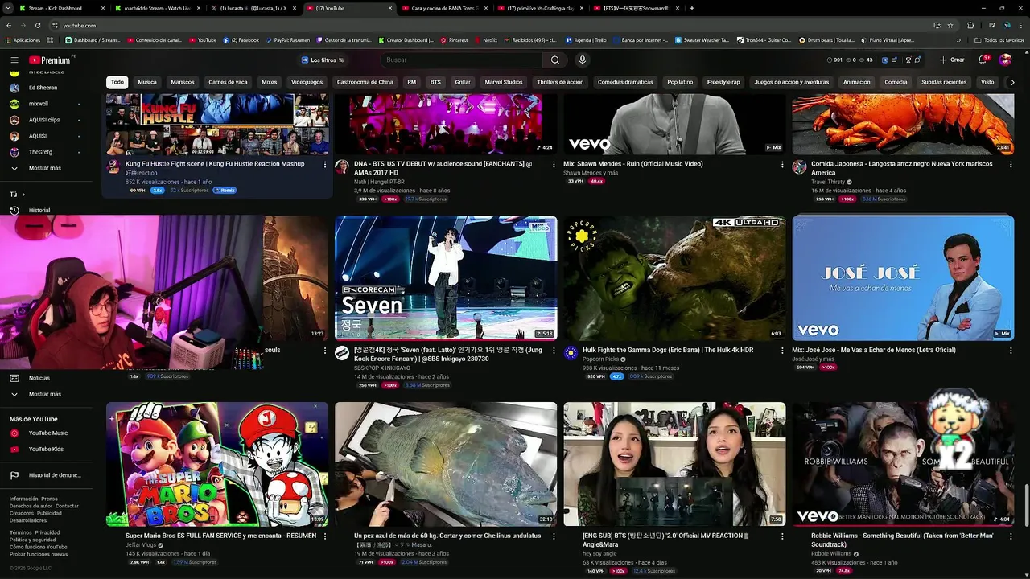Screen dimensions: 1030x579
Task: Show more chips with right arrow
Action: [x=1012, y=82]
